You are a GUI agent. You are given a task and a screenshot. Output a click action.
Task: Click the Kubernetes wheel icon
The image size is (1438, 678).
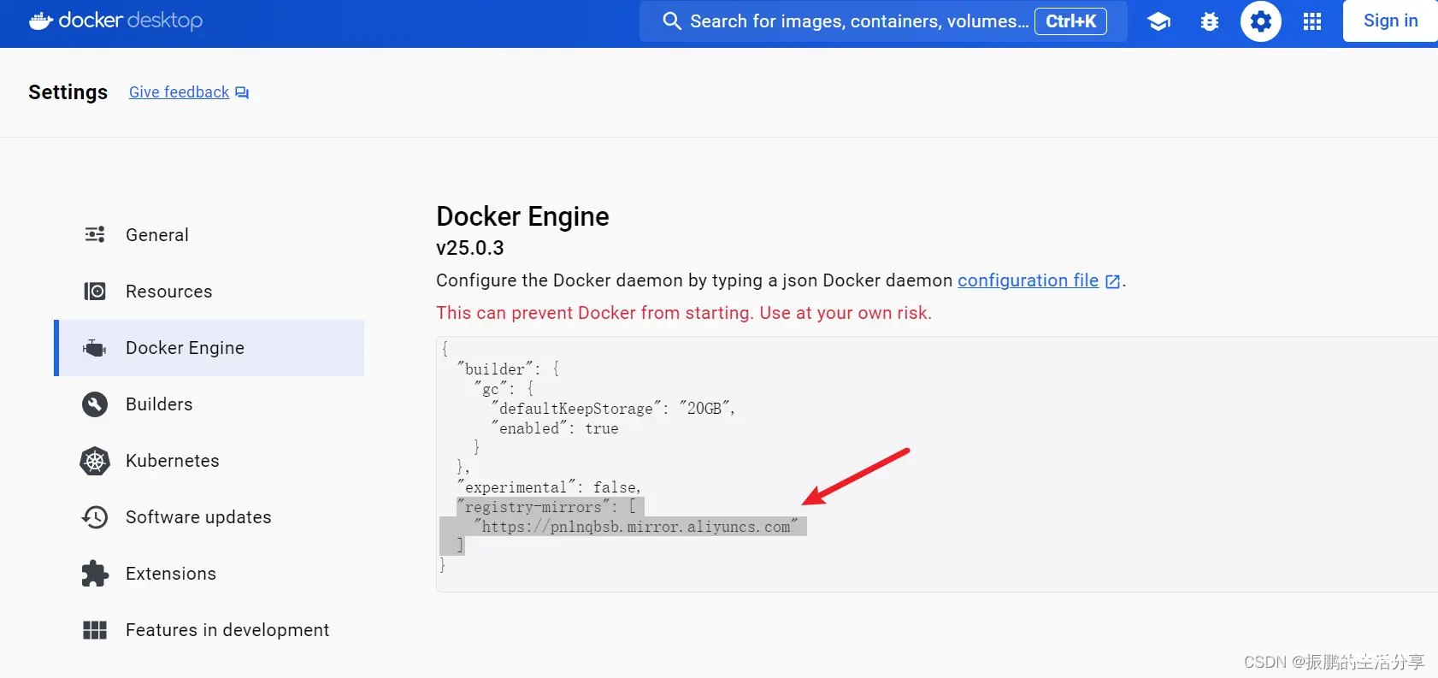pyautogui.click(x=95, y=461)
